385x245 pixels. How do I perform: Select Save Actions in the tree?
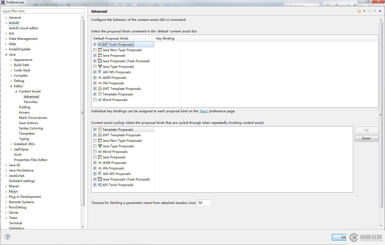click(28, 123)
